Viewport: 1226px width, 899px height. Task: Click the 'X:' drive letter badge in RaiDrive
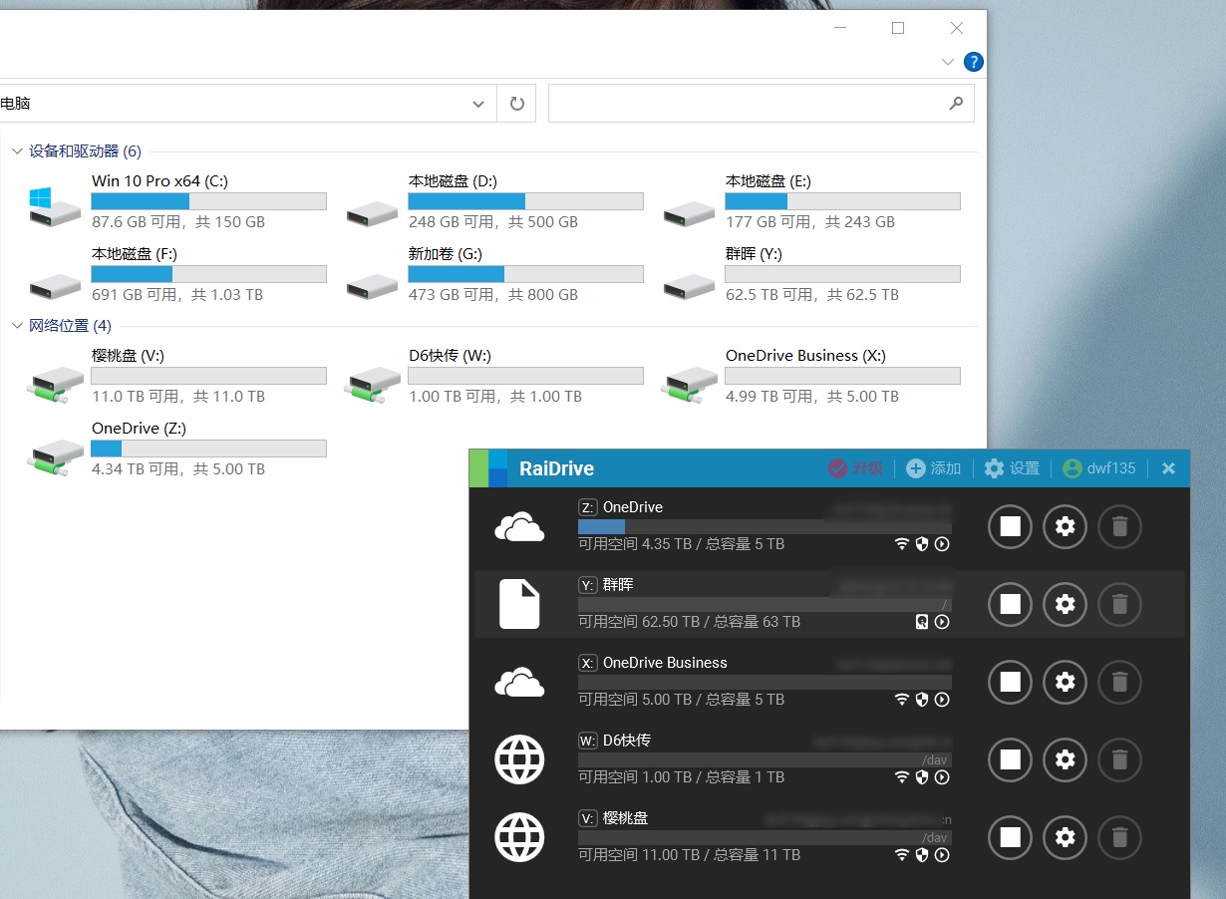coord(588,663)
